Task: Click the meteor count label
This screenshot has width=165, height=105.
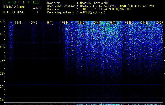Action: [x=37, y=8]
